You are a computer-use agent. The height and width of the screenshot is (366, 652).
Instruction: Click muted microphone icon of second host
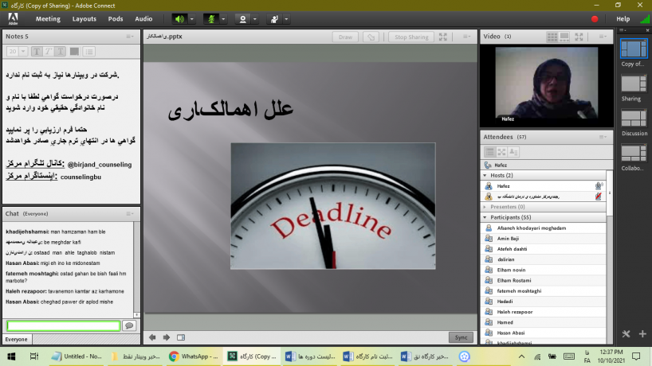(x=599, y=197)
